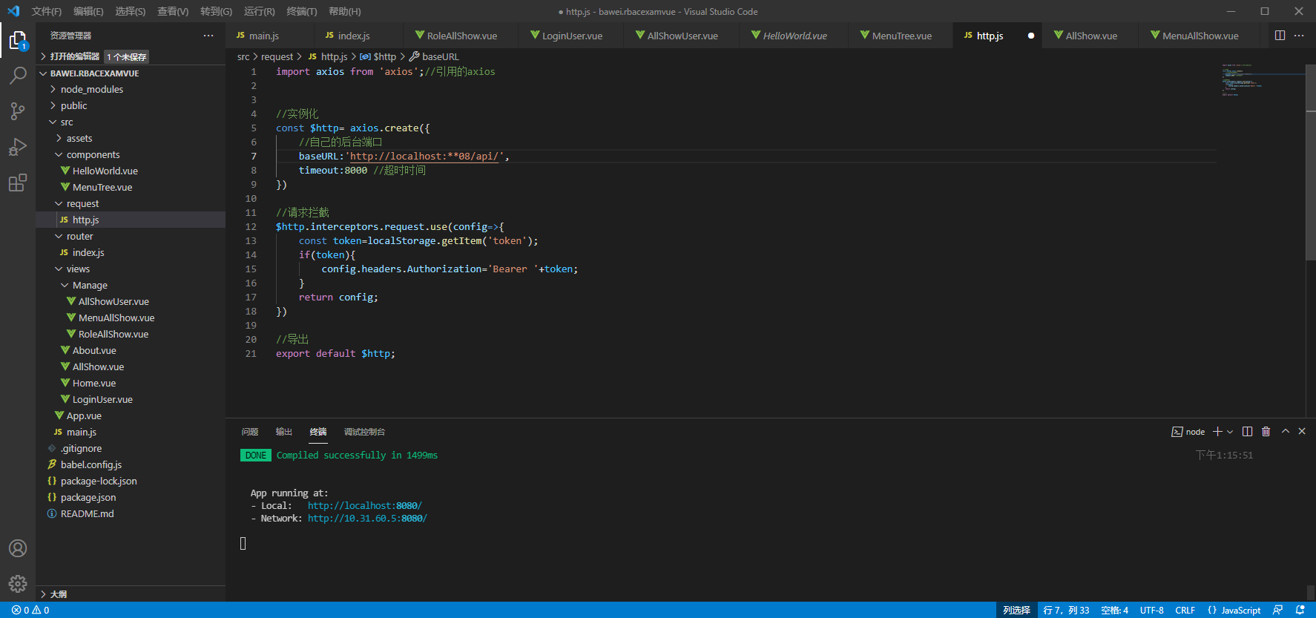The image size is (1316, 618).
Task: Switch to the MenuTree.vue editor tab
Action: (901, 36)
